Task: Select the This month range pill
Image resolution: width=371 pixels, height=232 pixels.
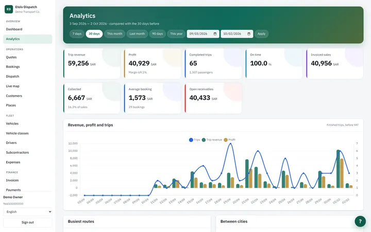Action: (114, 34)
